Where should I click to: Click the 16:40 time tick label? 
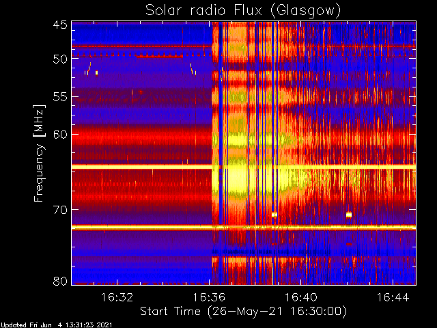[300, 297]
